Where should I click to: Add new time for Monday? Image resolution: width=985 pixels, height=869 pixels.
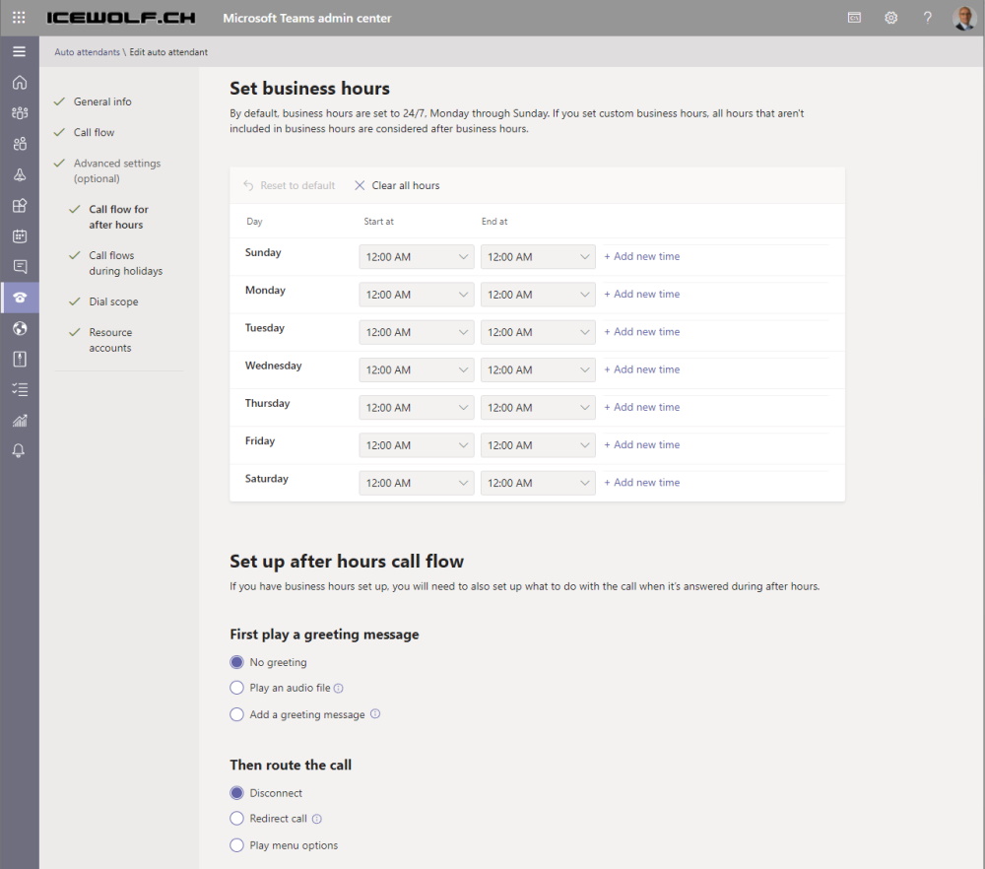(641, 294)
